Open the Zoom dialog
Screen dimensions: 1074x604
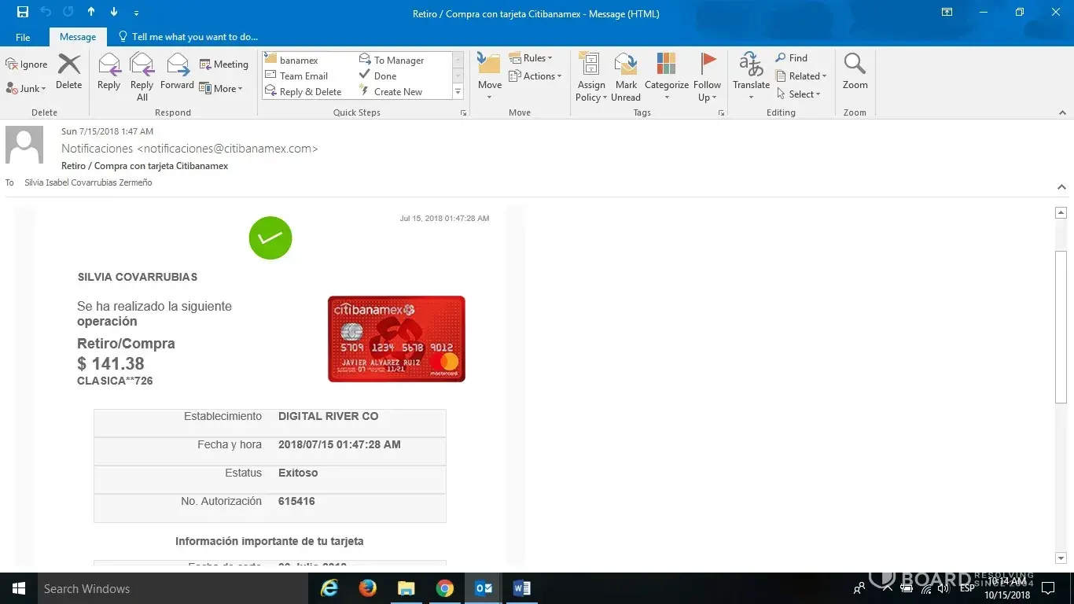[x=855, y=72]
